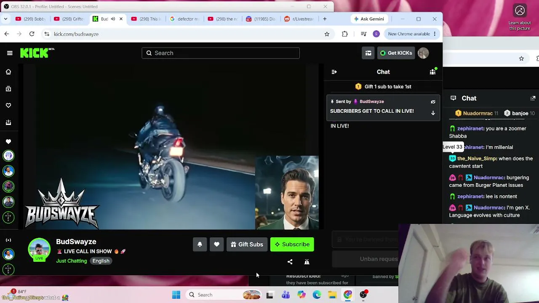Launch Microsoft Teams from the taskbar
This screenshot has height=303, width=539.
pyautogui.click(x=286, y=295)
